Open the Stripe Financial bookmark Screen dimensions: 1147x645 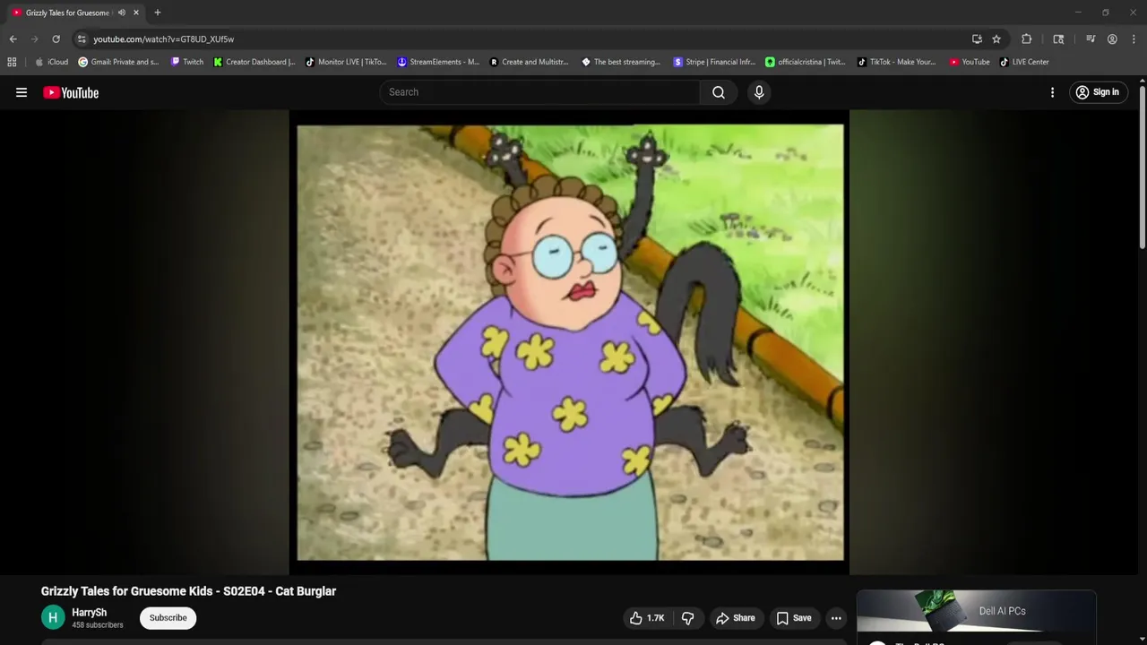pyautogui.click(x=714, y=62)
